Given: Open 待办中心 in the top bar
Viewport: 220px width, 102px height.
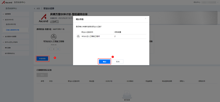Looking at the screenshot, I should pos(197,2).
